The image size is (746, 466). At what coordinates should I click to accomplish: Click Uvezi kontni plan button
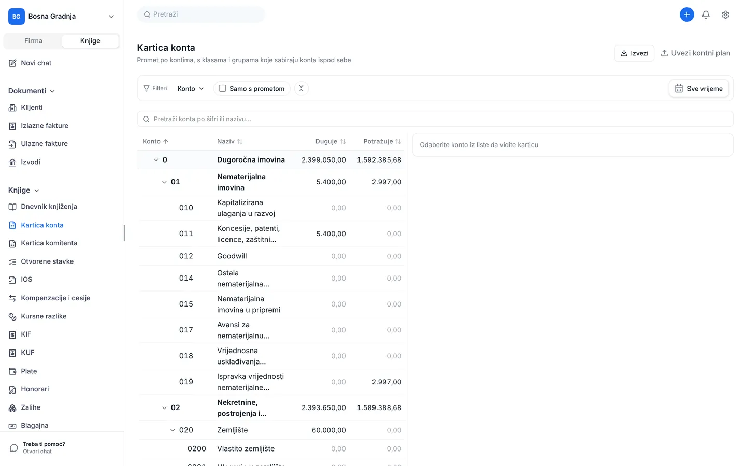695,53
